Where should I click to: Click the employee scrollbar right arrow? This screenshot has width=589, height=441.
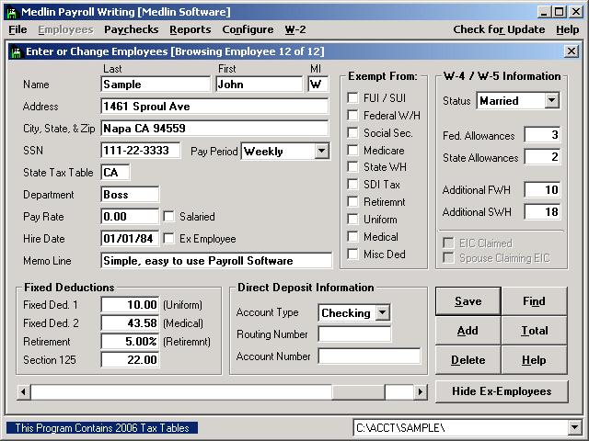click(x=421, y=392)
